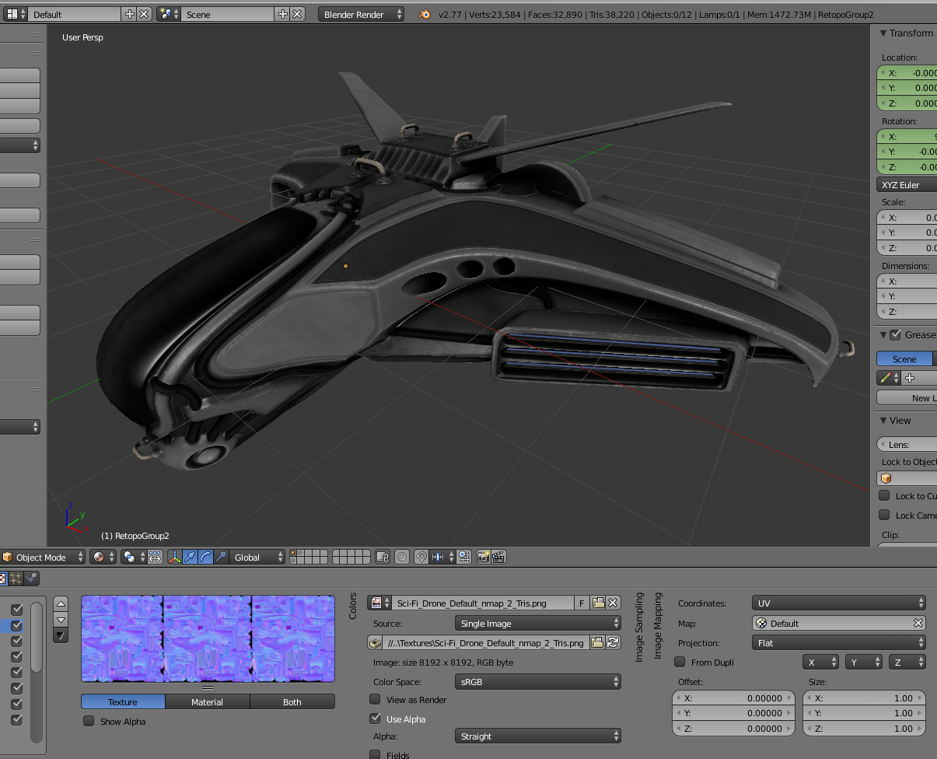This screenshot has height=759, width=937.
Task: Open the Color Space sRGB dropdown
Action: click(x=537, y=682)
